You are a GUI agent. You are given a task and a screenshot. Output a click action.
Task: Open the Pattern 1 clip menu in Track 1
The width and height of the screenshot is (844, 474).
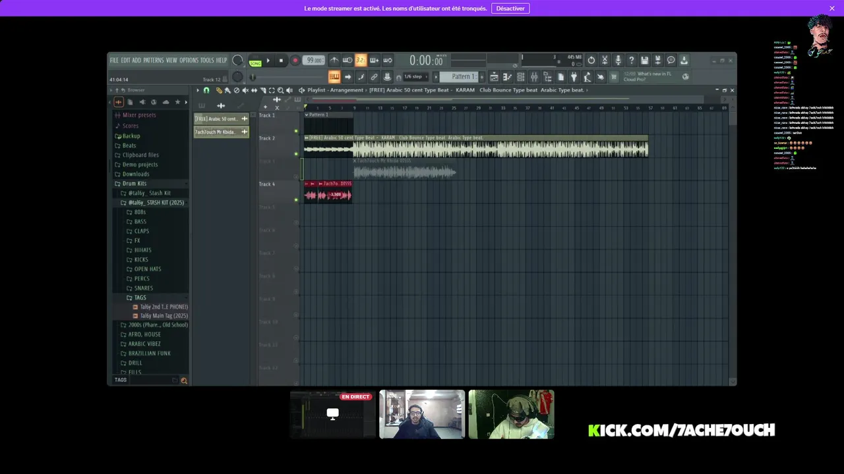tap(307, 115)
